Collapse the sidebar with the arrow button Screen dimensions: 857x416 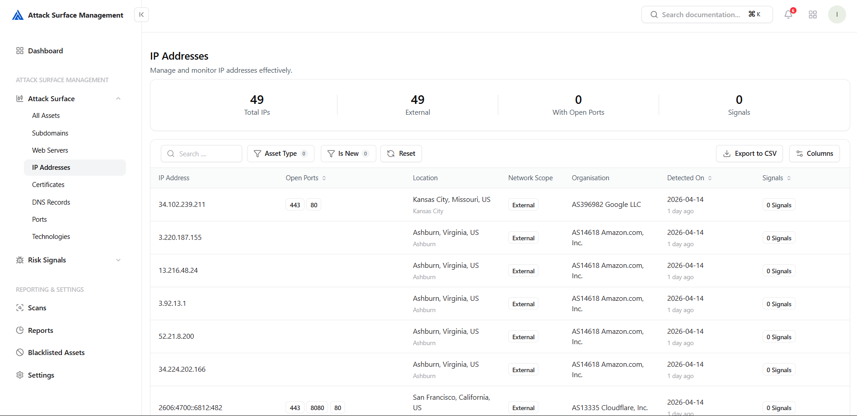coord(141,14)
